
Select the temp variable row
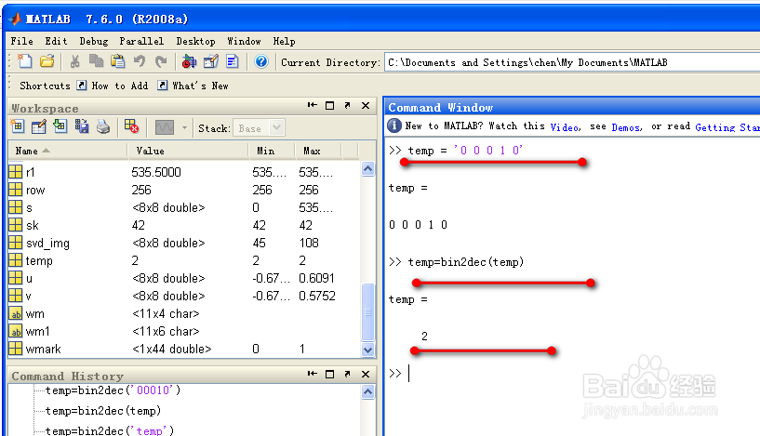pos(184,260)
